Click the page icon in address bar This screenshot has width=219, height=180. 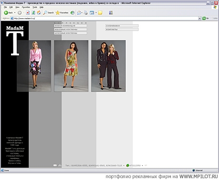point(12,18)
